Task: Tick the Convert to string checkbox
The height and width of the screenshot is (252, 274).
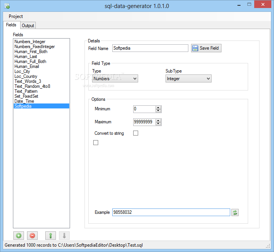Action: pyautogui.click(x=135, y=133)
